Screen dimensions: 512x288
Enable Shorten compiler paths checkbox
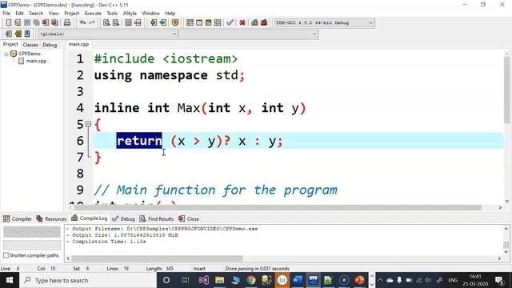6,255
